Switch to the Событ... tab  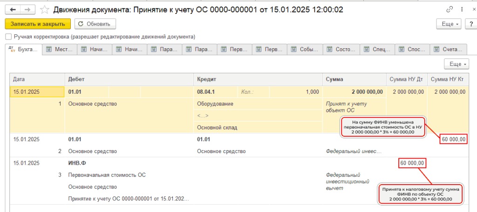pos(305,49)
